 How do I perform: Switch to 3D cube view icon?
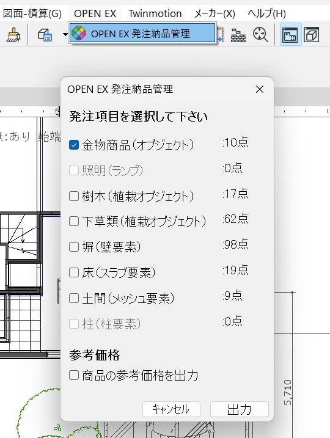(311, 35)
